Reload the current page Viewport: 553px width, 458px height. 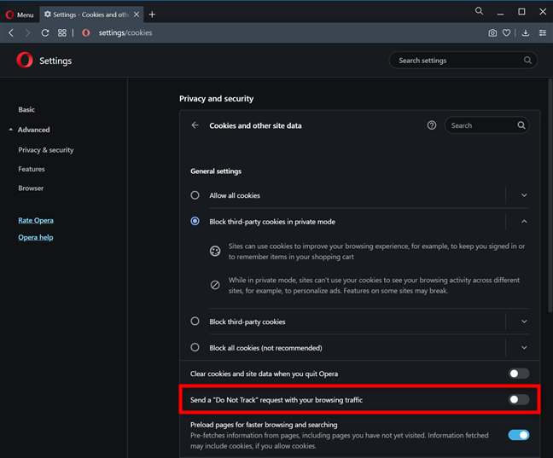tap(45, 32)
